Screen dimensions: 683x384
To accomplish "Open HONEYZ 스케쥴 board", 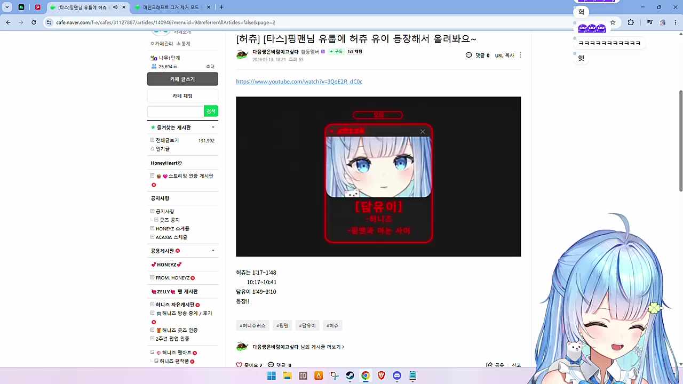I will point(172,229).
